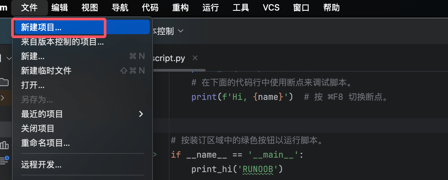
Task: Click 新建... in the File menu
Action: click(x=33, y=56)
